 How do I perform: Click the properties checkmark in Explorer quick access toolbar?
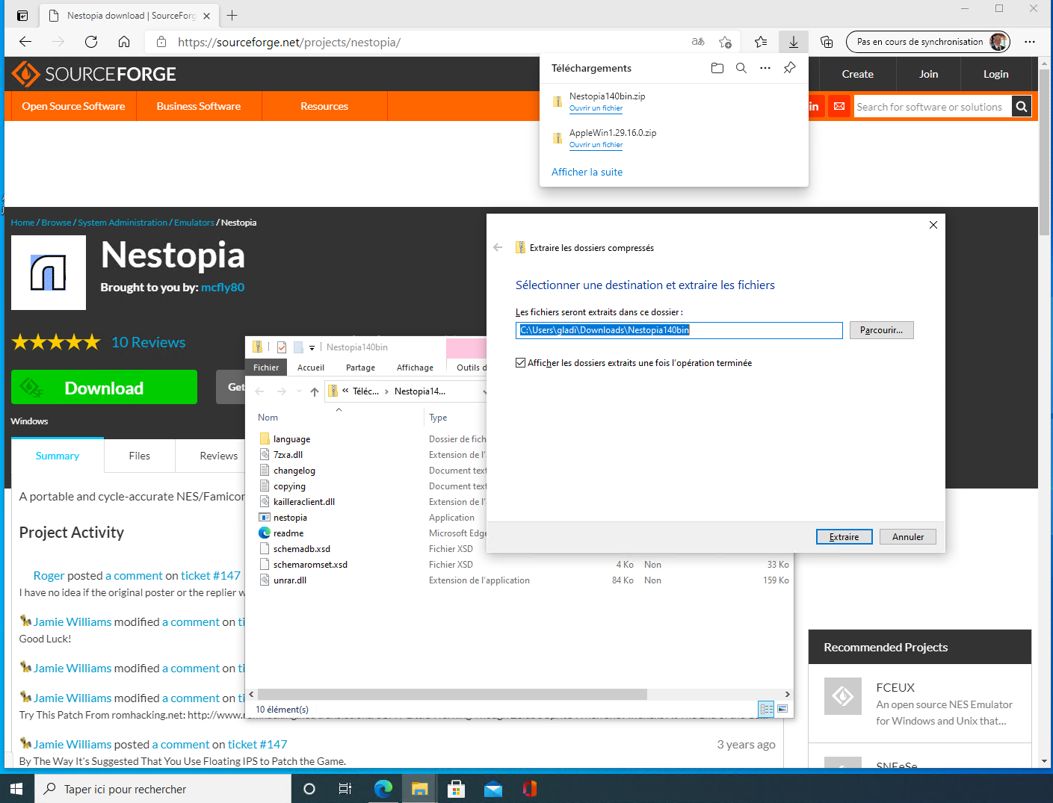[282, 347]
